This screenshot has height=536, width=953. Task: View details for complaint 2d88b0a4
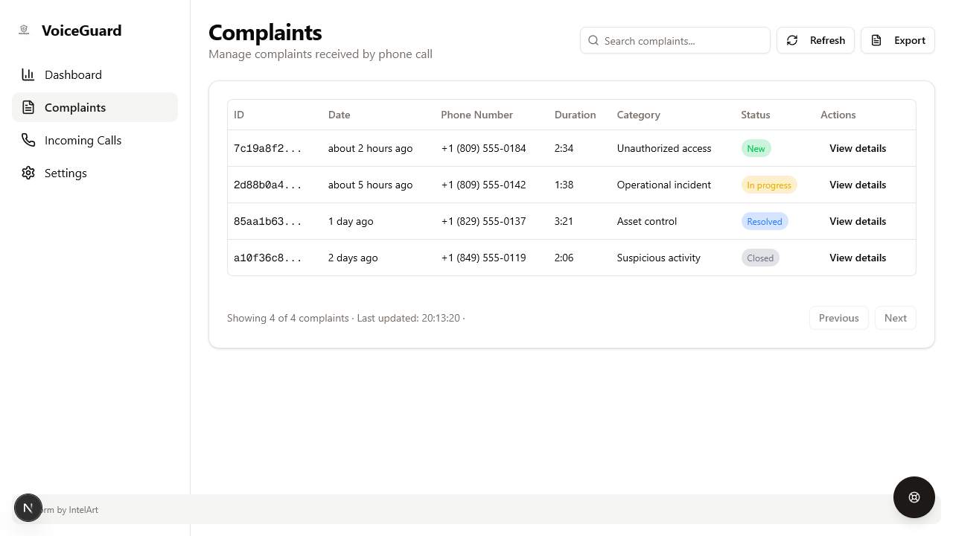point(858,185)
